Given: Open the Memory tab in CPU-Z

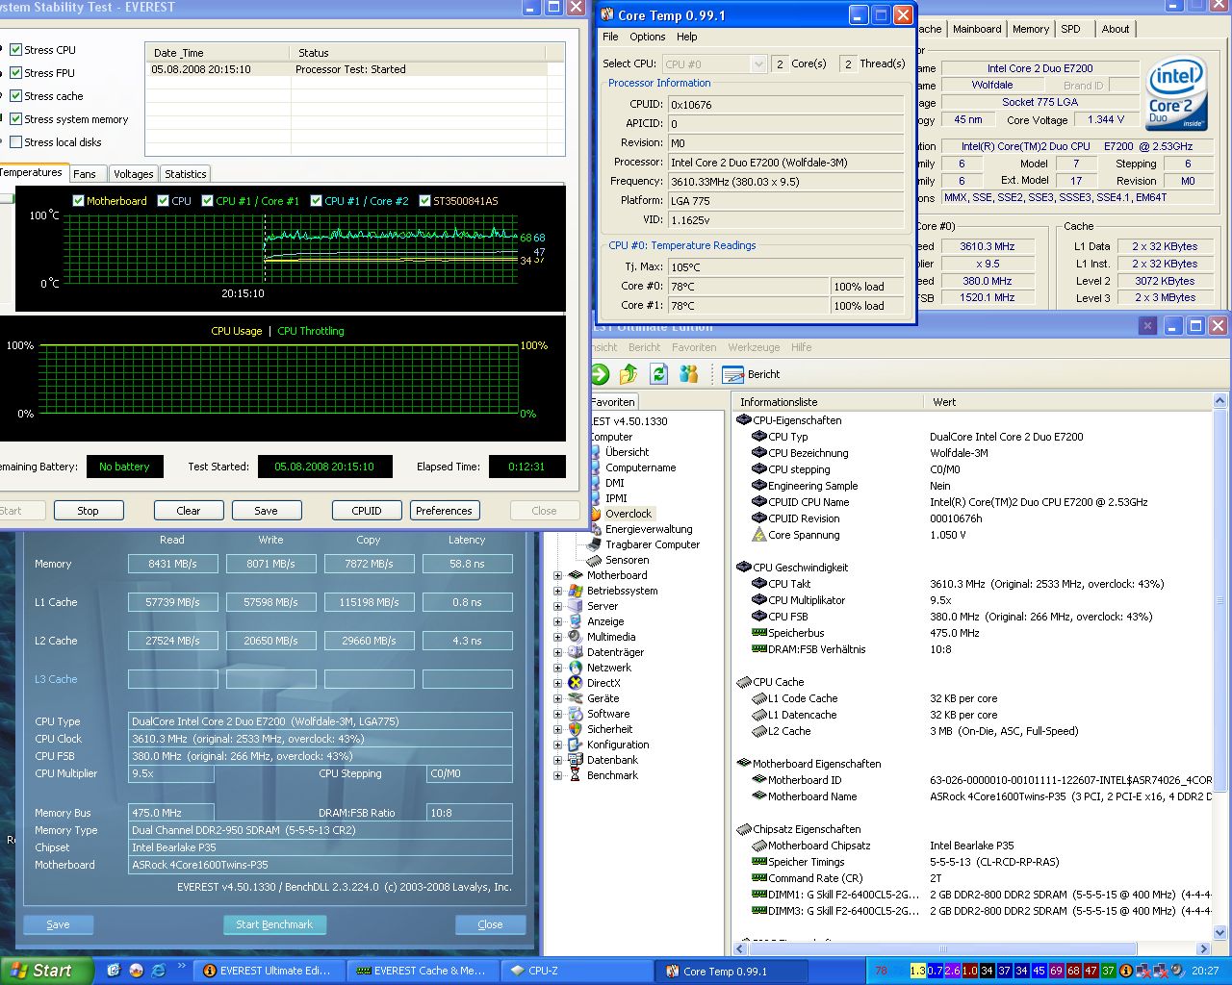Looking at the screenshot, I should point(1030,29).
